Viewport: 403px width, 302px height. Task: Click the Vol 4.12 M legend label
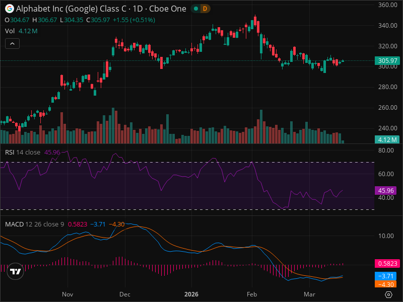[x=21, y=31]
